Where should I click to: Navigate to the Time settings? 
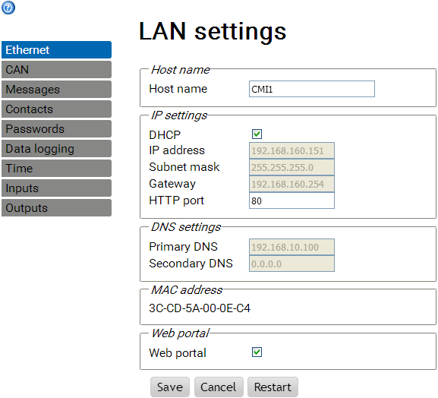tap(56, 169)
